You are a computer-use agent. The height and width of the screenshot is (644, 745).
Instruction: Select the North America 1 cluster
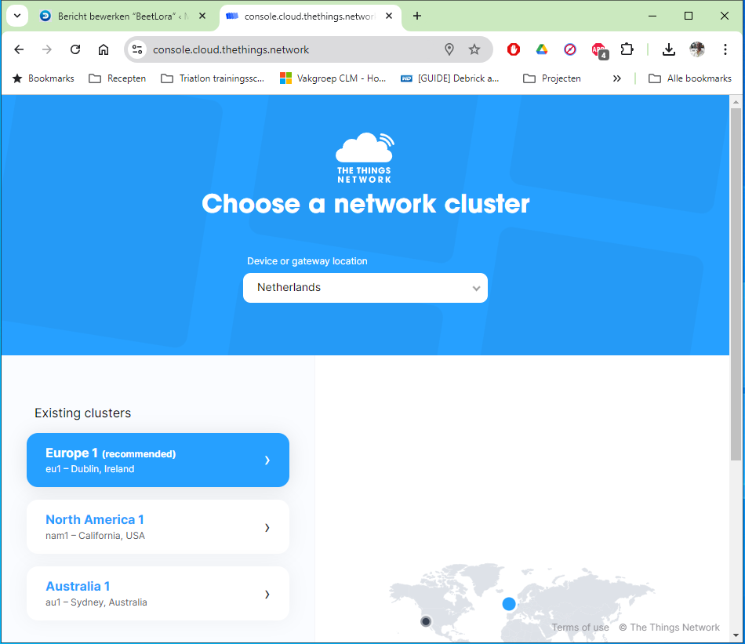(158, 527)
